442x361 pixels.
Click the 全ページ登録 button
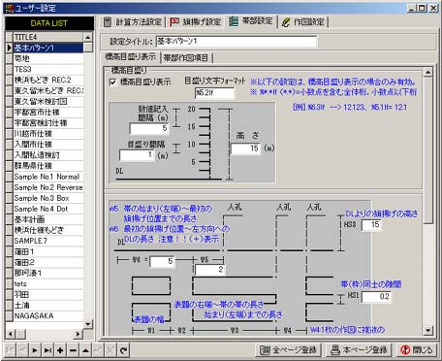coord(289,350)
